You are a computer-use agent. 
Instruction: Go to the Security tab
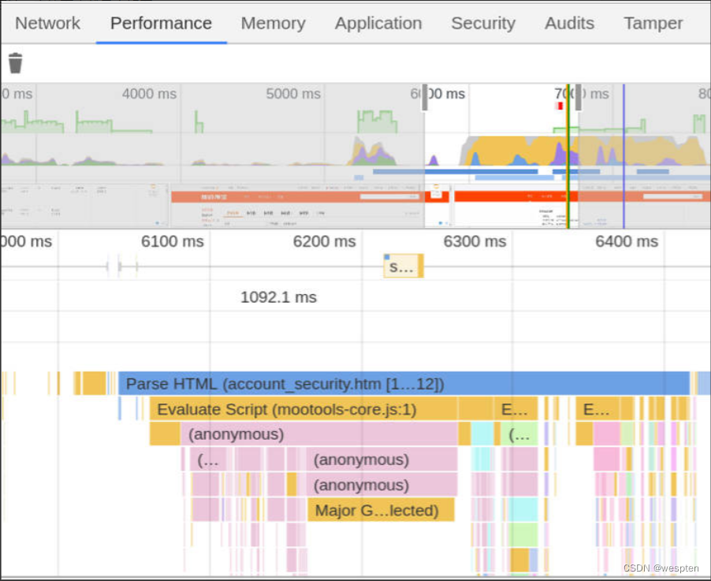point(482,24)
